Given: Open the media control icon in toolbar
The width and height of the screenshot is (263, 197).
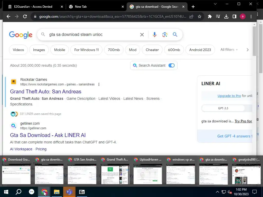Looking at the screenshot, I should 218,16.
